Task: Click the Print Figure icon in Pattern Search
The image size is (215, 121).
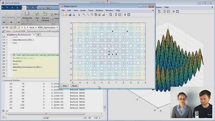Action: point(74,15)
